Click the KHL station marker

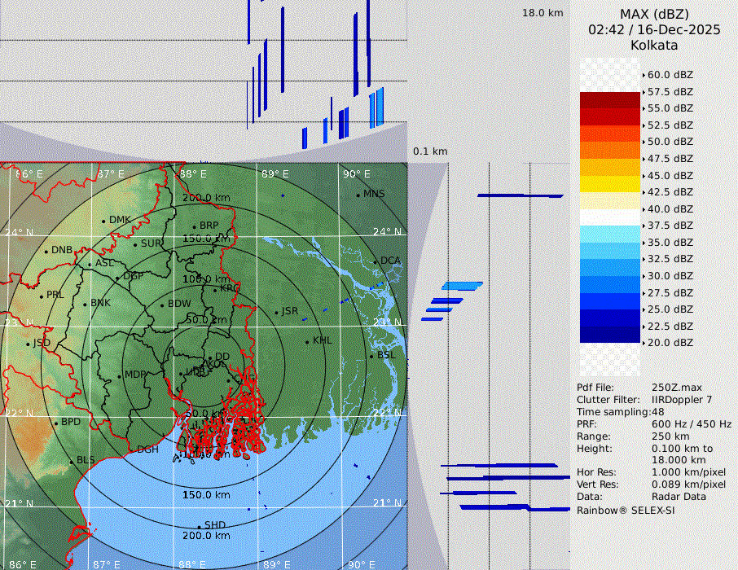307,341
